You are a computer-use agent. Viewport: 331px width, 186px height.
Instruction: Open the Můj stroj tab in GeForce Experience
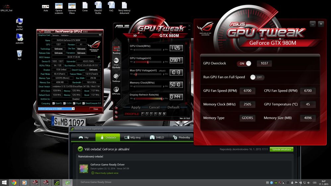132,137
